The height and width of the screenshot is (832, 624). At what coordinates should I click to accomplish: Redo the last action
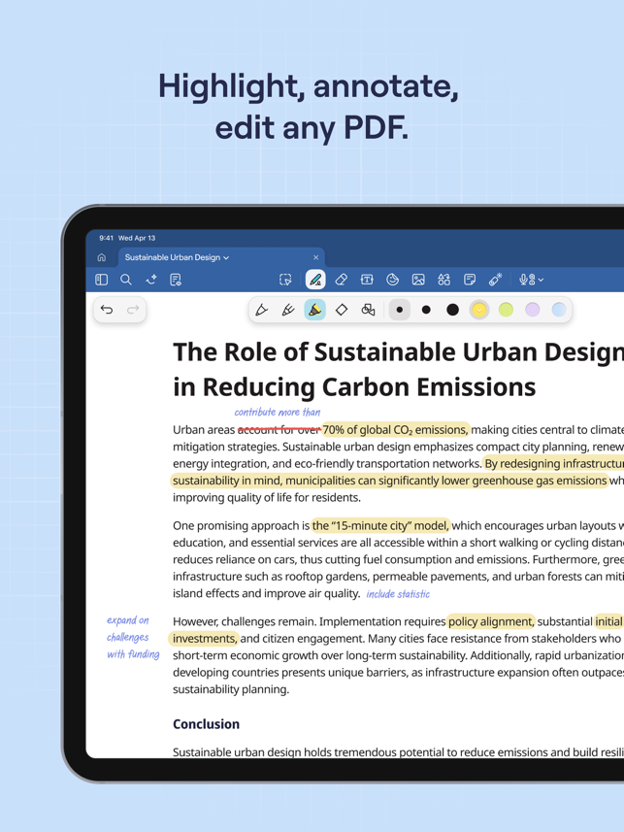pyautogui.click(x=133, y=310)
